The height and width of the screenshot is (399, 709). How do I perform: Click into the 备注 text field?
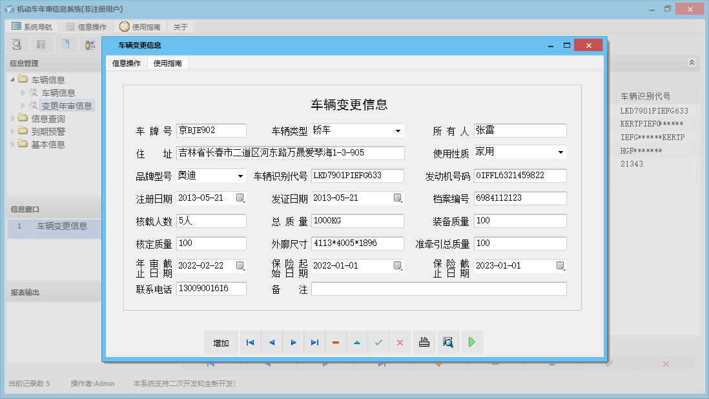(438, 289)
